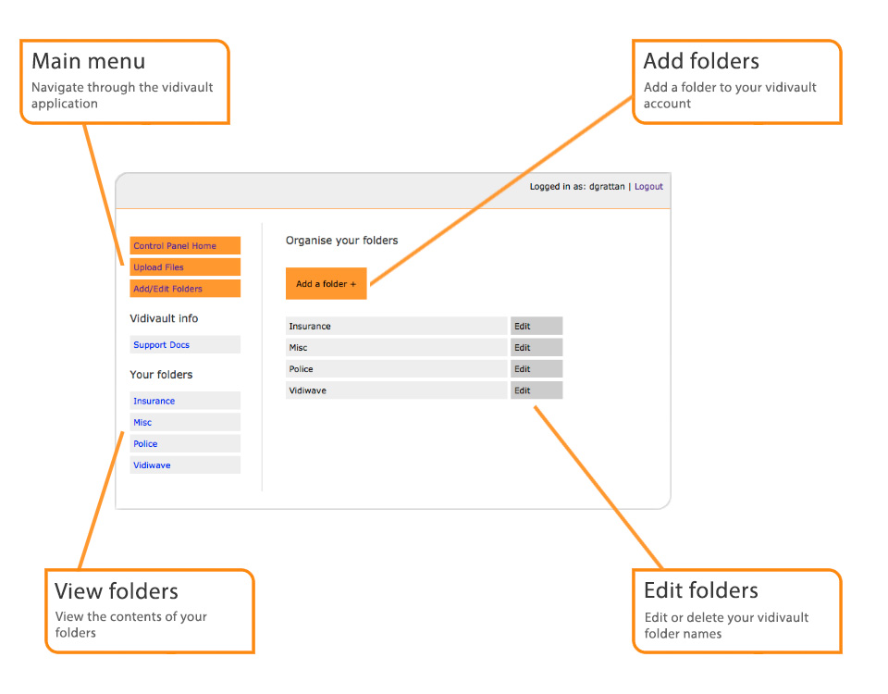The width and height of the screenshot is (888, 694).
Task: Open Control Panel Home in main menu
Action: pos(175,246)
